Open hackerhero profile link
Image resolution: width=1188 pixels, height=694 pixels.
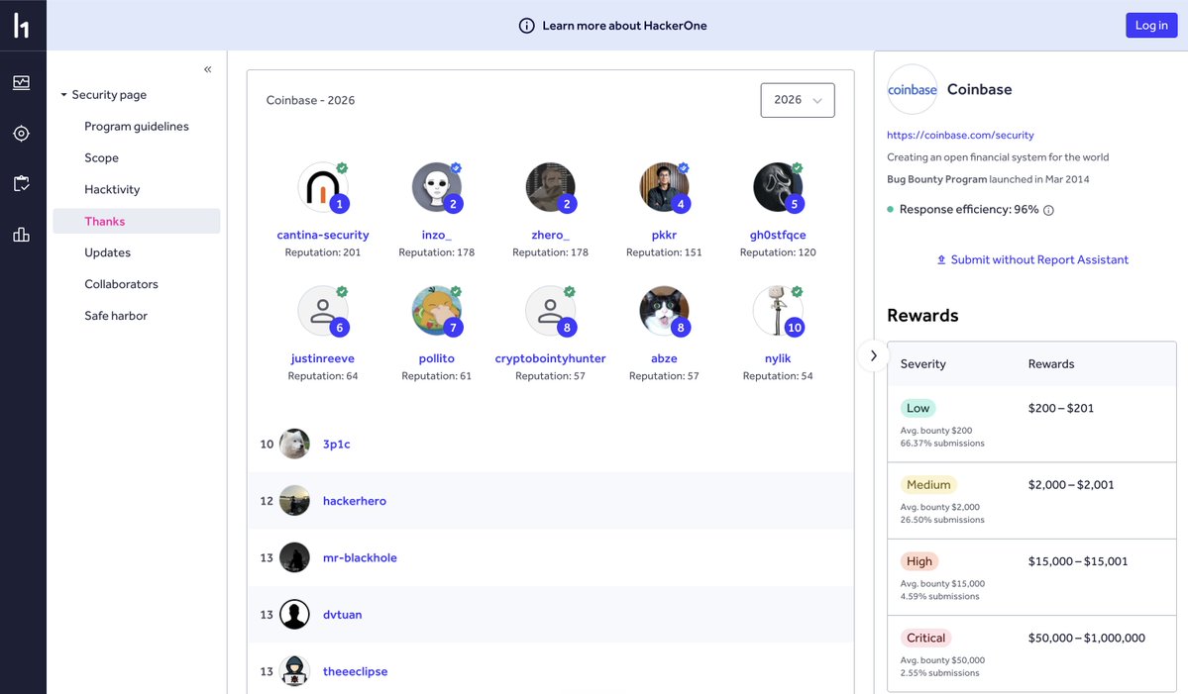[x=355, y=501]
